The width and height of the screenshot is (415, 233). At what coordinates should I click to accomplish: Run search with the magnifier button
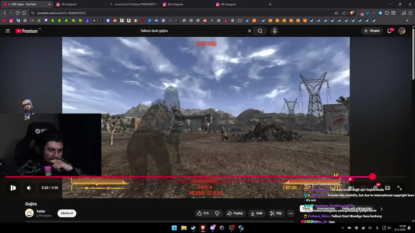[260, 31]
